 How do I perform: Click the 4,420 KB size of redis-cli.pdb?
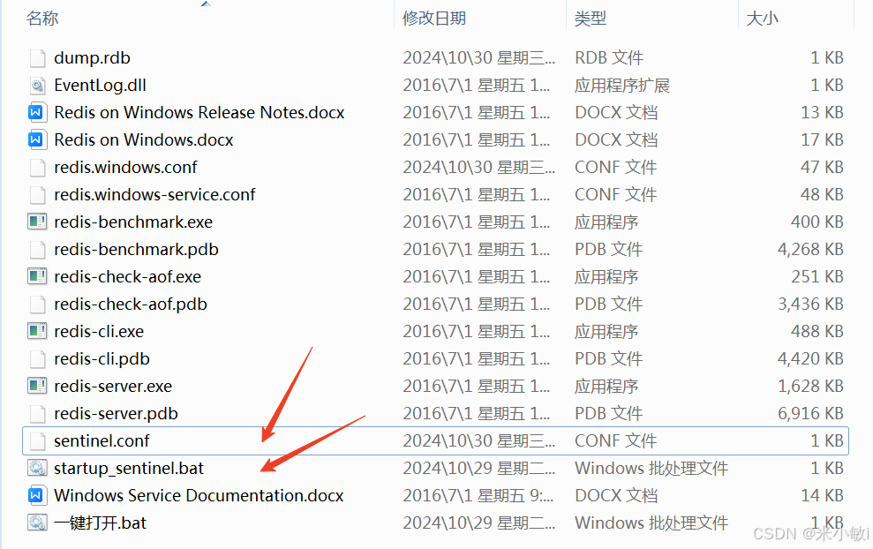810,358
